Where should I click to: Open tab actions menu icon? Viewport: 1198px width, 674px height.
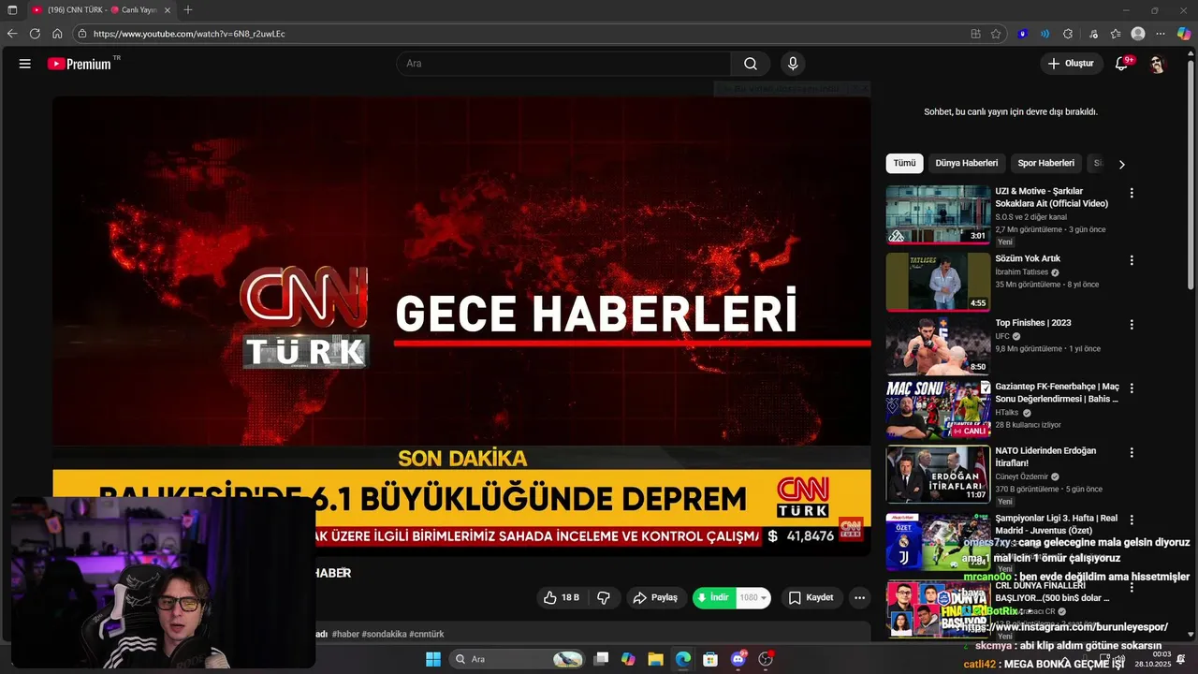[12, 9]
